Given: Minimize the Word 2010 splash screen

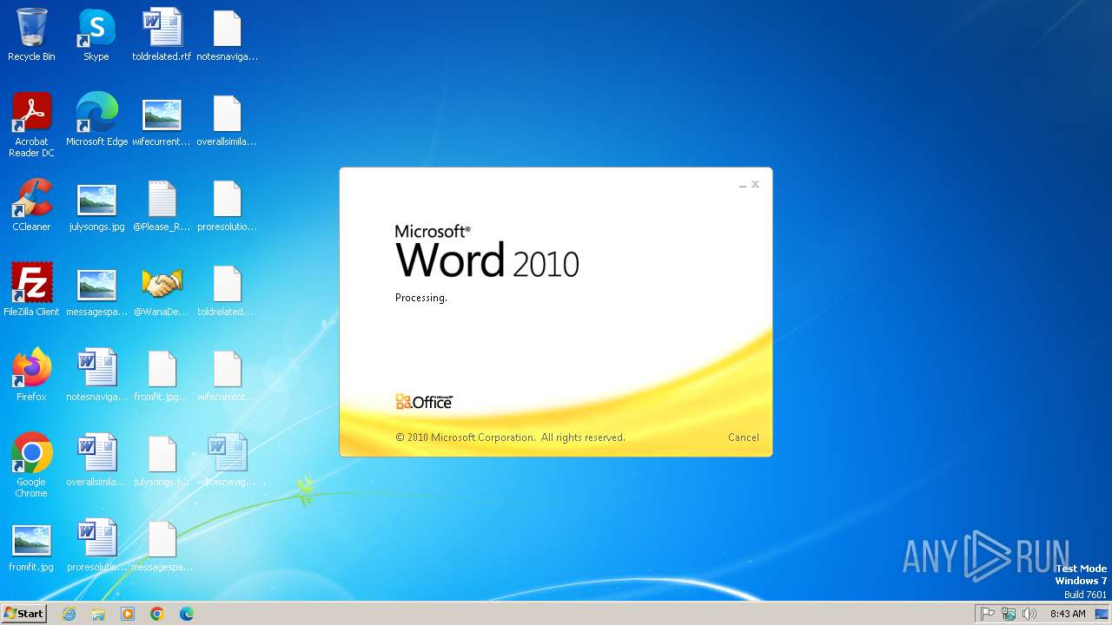Looking at the screenshot, I should 743,185.
